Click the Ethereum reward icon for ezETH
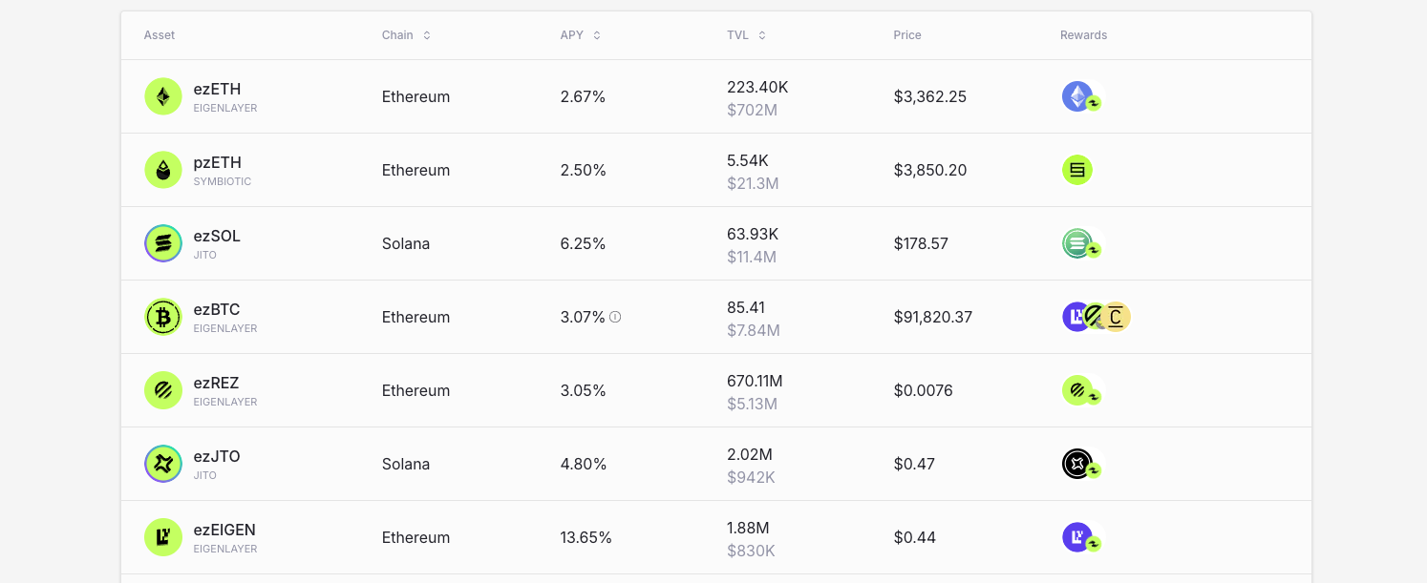The height and width of the screenshot is (583, 1427). click(1076, 95)
